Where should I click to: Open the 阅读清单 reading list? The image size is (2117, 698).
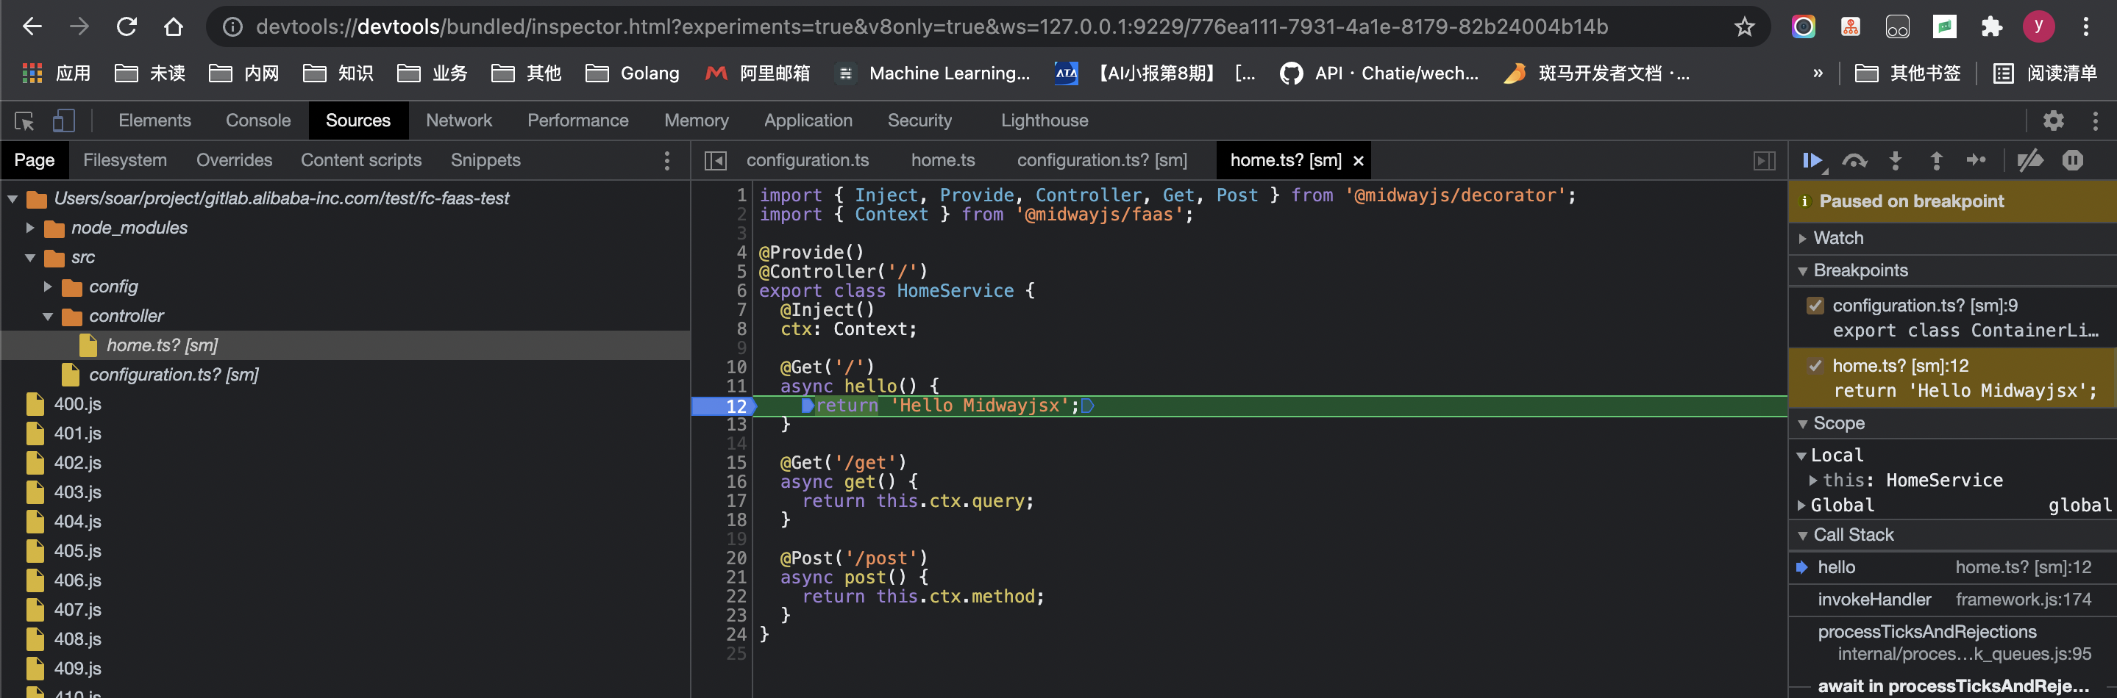2046,74
